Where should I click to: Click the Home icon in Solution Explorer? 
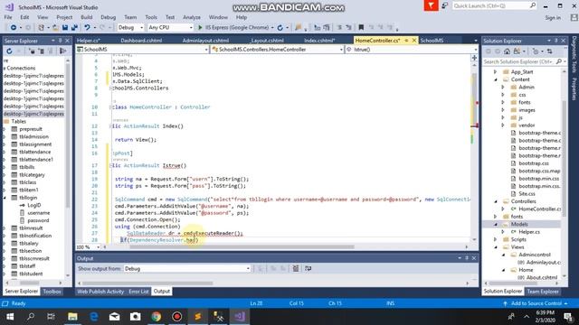[507, 51]
